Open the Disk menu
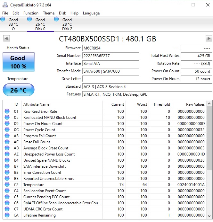The height and width of the screenshot is (222, 213). pos(62,13)
